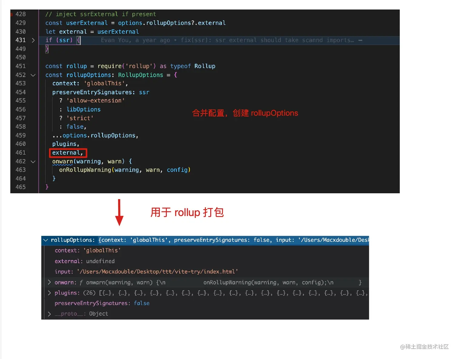Click line number 428 in the gutter
This screenshot has height=359, width=458.
point(21,14)
